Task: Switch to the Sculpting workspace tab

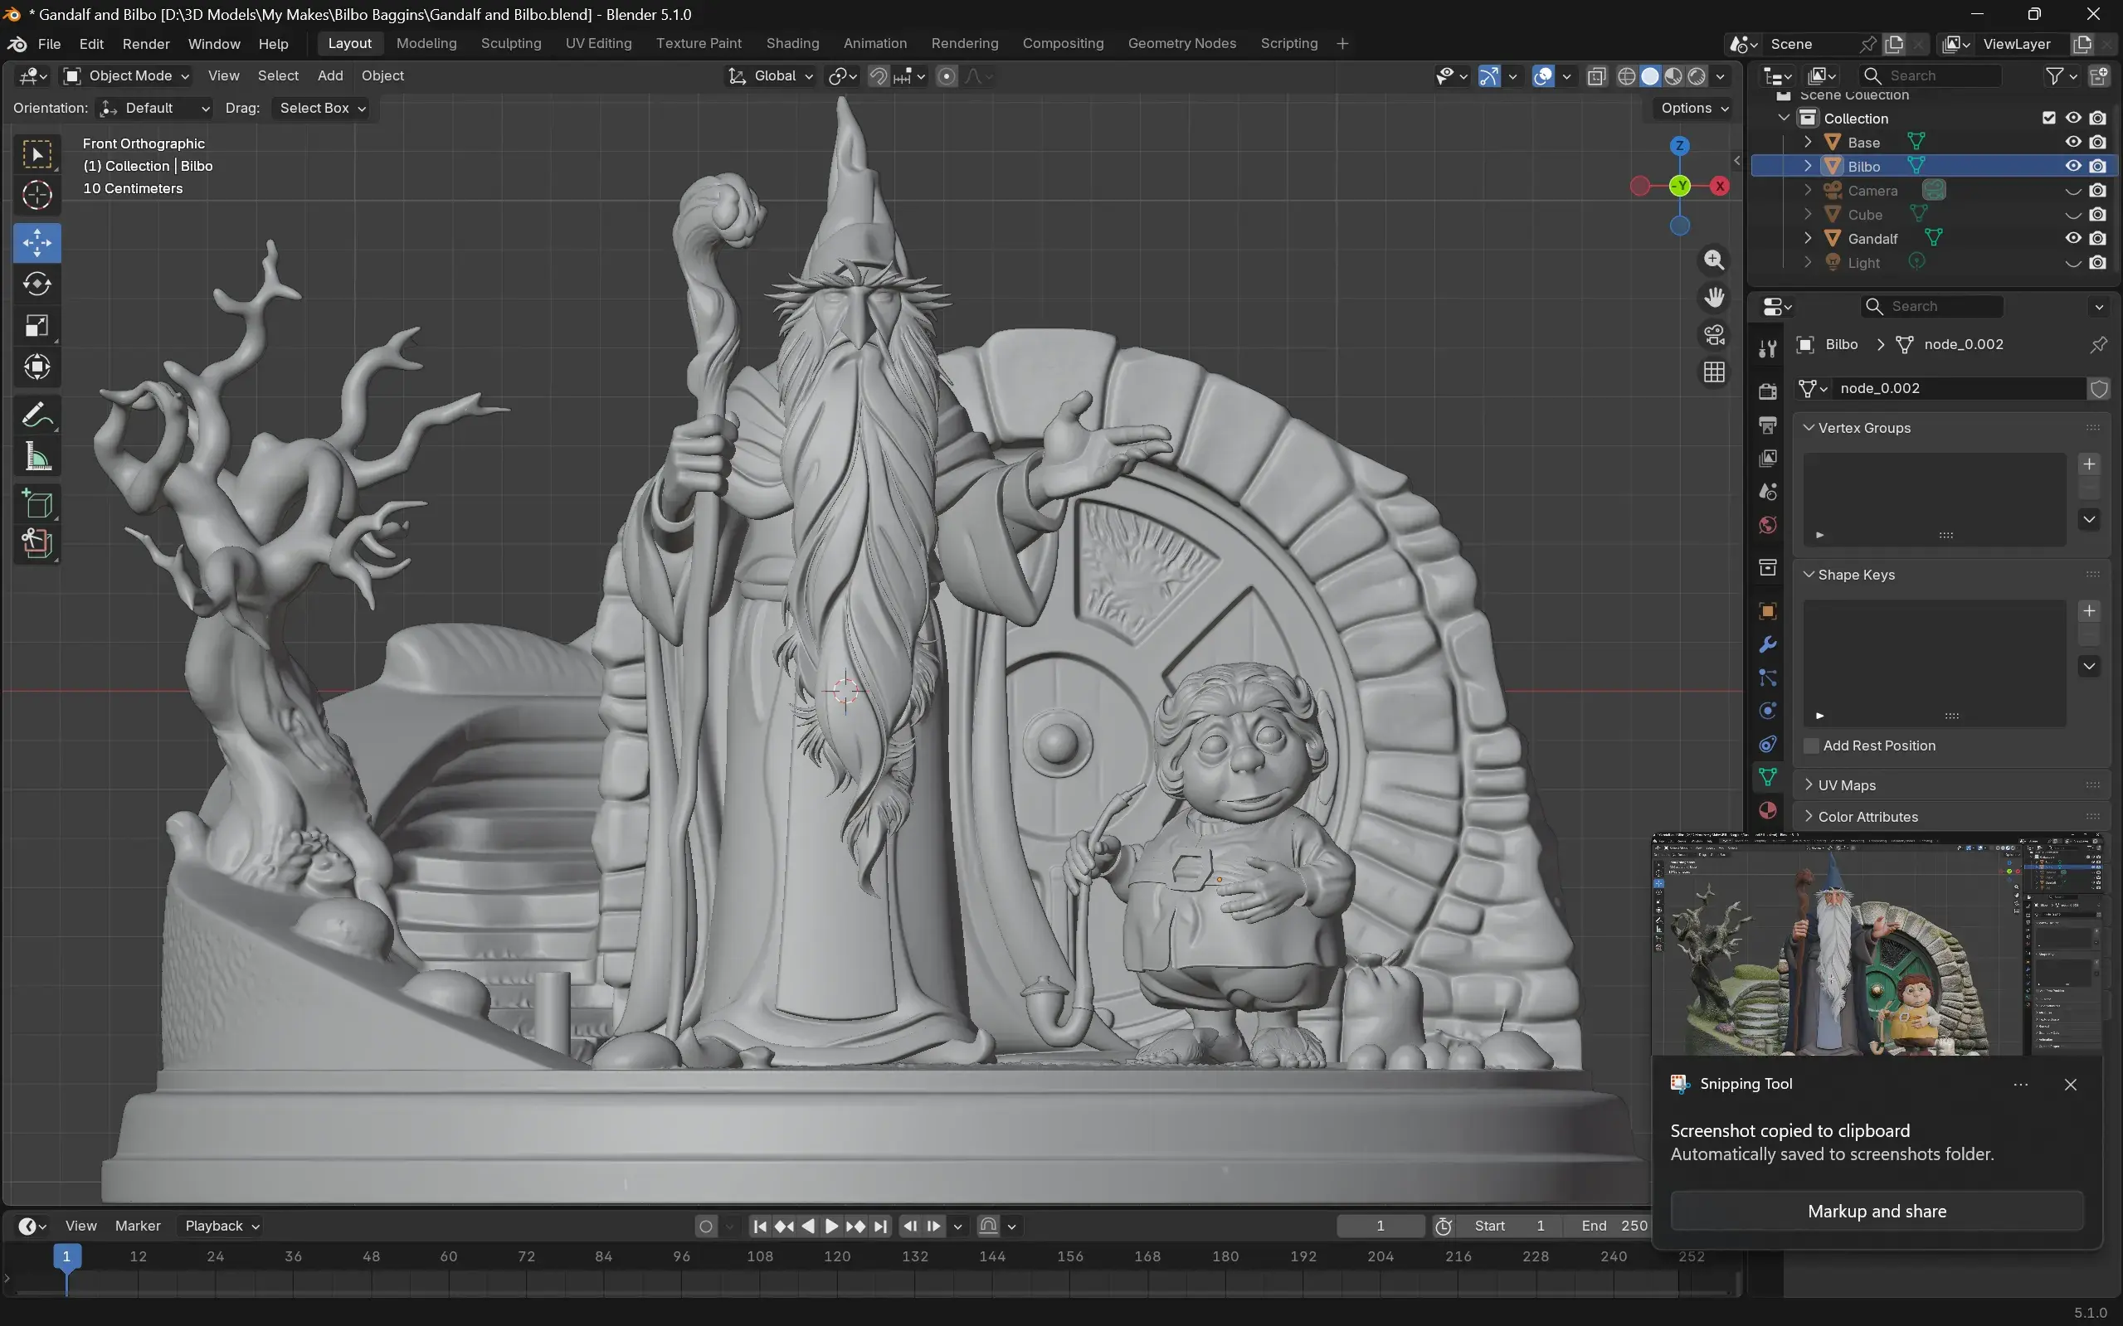Action: click(510, 44)
